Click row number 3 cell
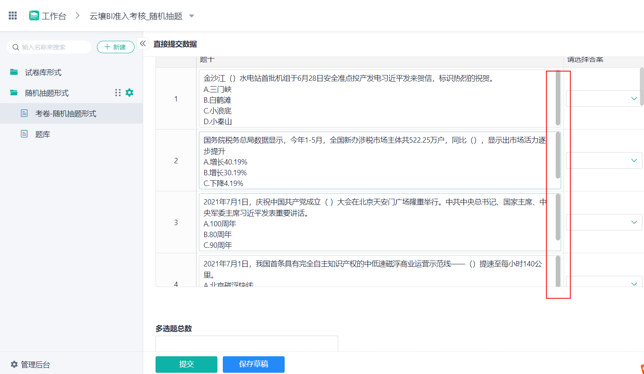This screenshot has width=644, height=374. pyautogui.click(x=176, y=222)
